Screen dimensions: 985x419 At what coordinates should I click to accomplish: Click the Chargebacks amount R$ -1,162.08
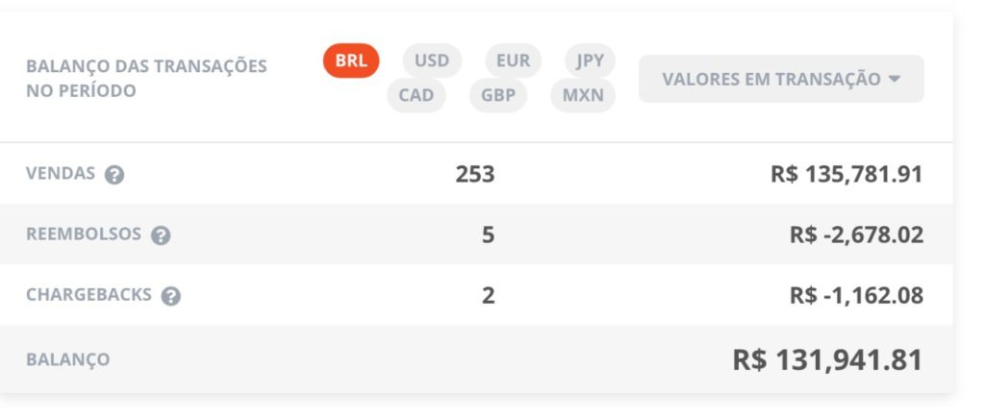point(857,295)
